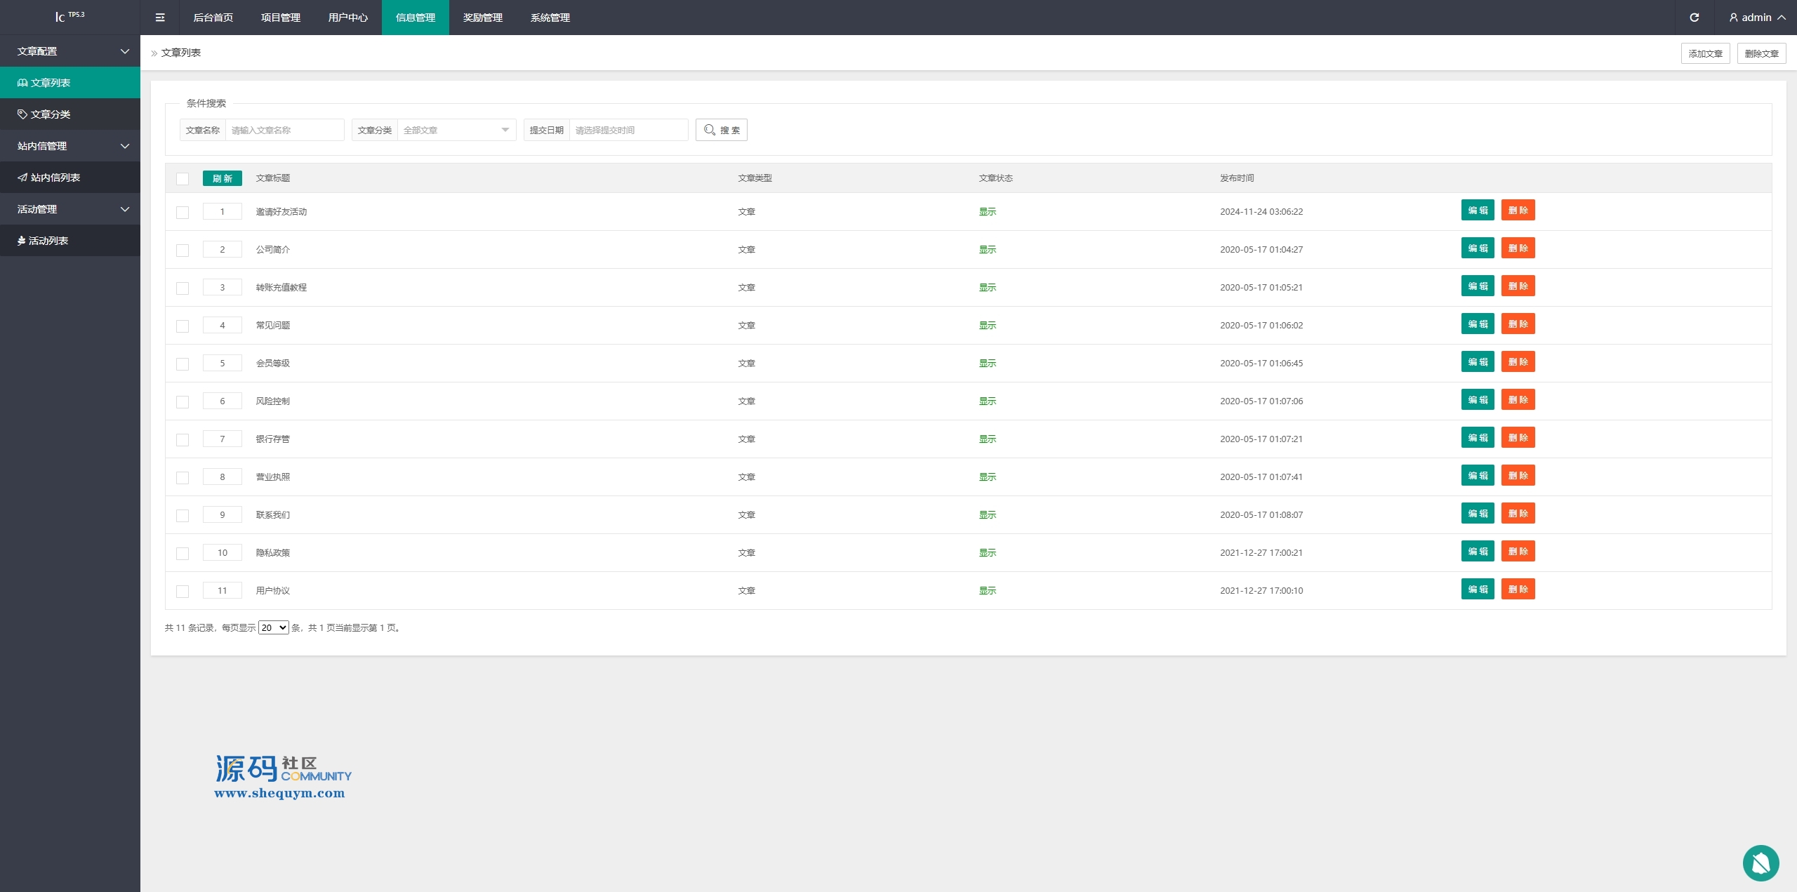The width and height of the screenshot is (1797, 892).
Task: Open 文章分类 tag icon item
Action: point(22,114)
